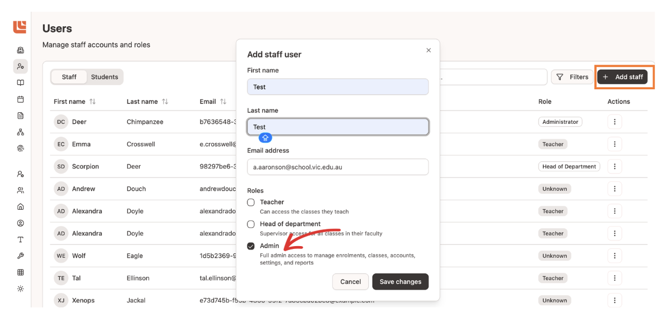
Task: Uncheck the Admin role checkbox
Action: (251, 246)
